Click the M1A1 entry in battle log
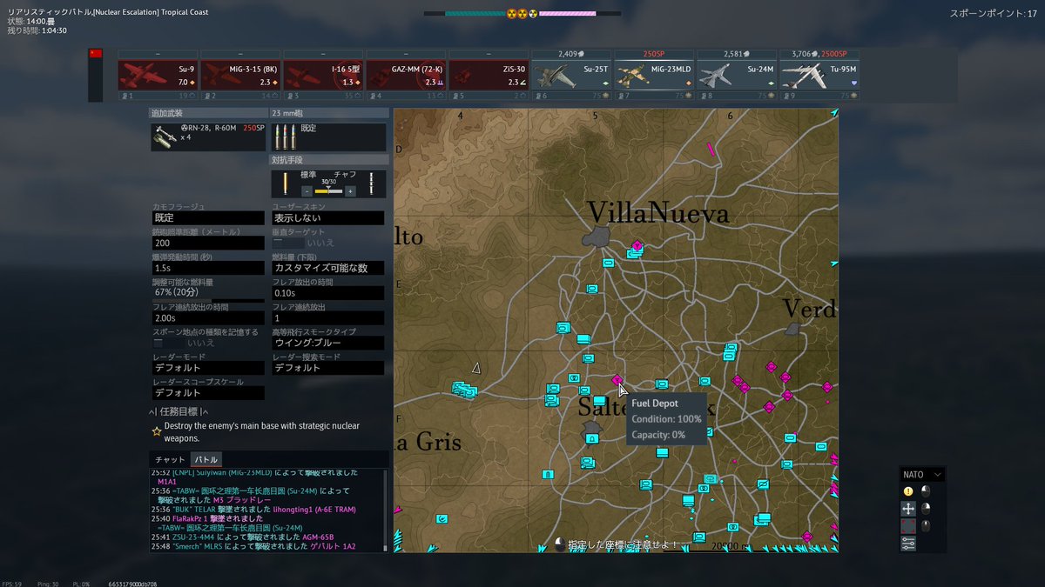 pos(167,481)
